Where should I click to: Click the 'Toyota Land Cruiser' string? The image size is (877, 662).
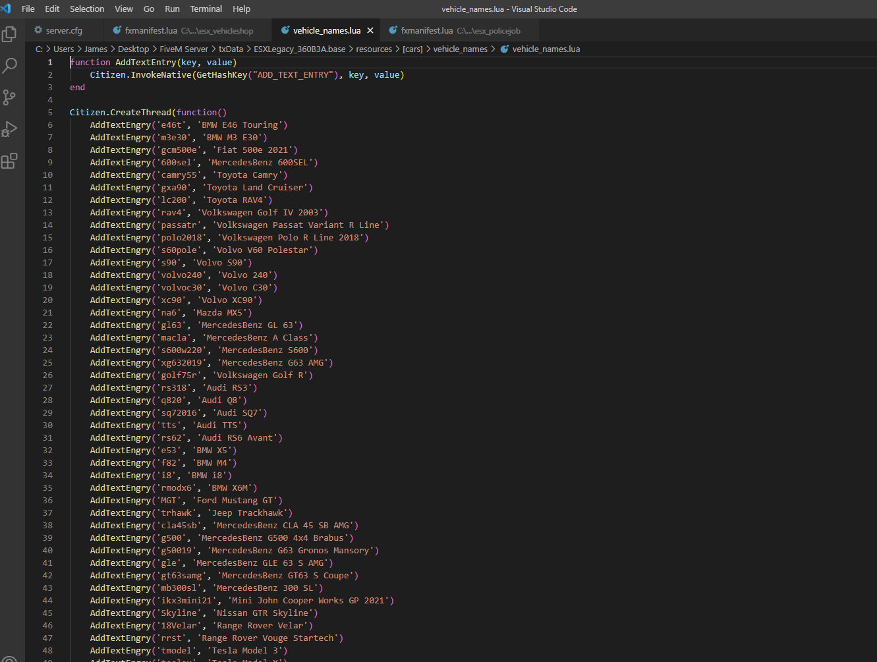pyautogui.click(x=255, y=187)
